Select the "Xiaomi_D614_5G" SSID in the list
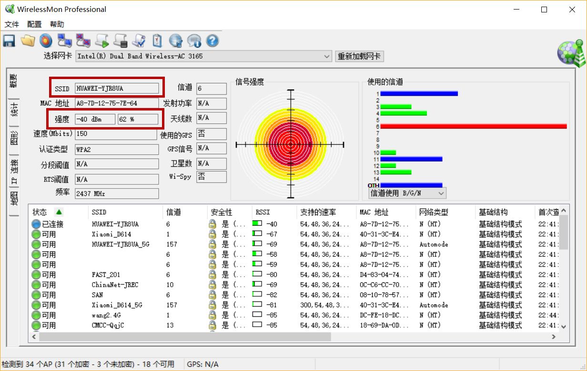 117,305
